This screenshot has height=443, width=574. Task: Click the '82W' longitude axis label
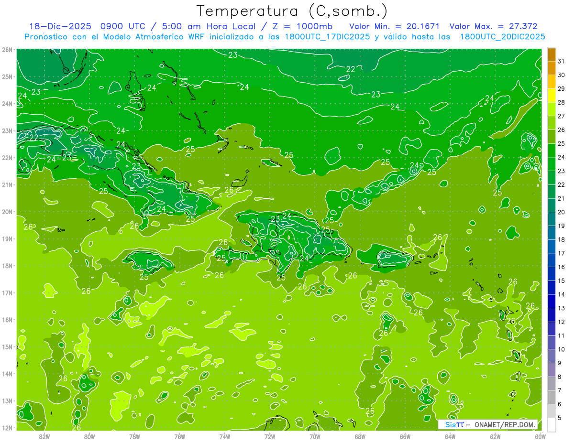44,436
